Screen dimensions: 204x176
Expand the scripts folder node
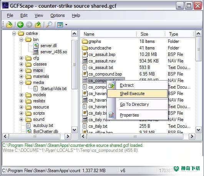(22, 113)
